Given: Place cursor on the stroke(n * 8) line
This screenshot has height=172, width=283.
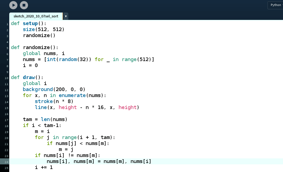Looking at the screenshot, I should click(54, 101).
